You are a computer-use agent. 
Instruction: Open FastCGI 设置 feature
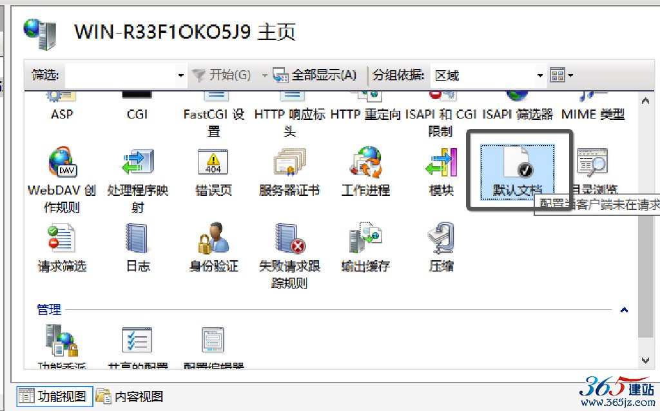(x=214, y=115)
